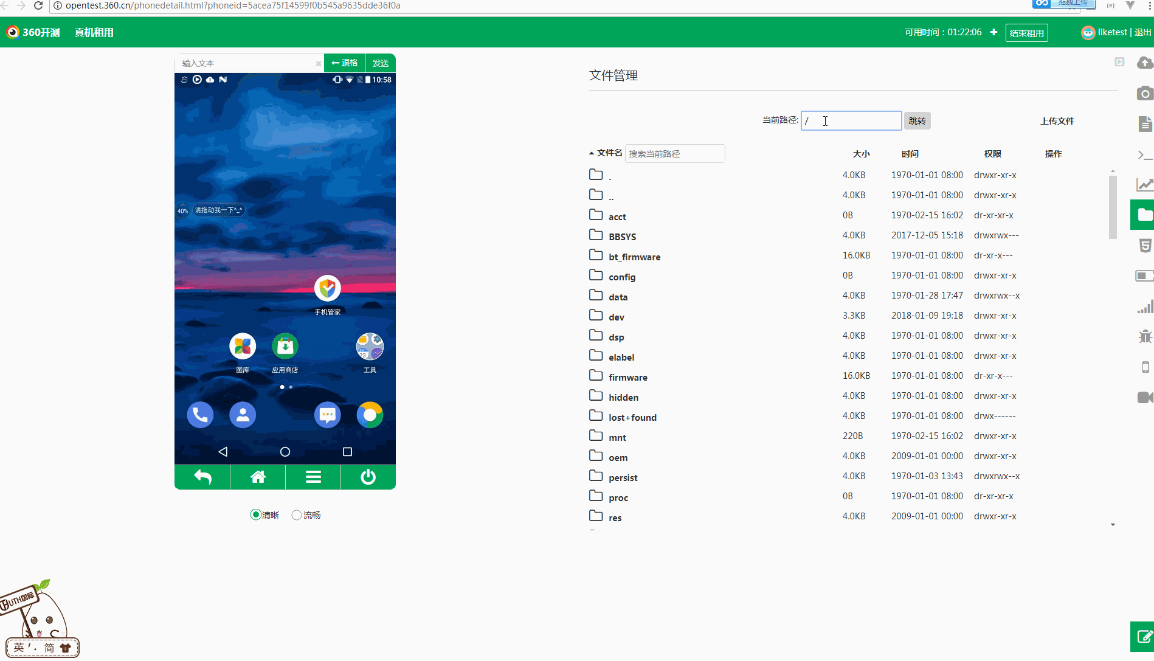1154x661 pixels.
Task: Tap Android recents square navigation key
Action: click(347, 452)
